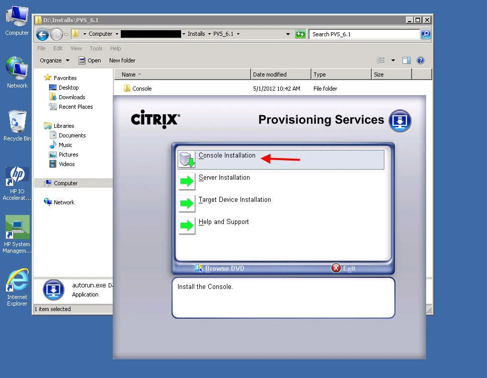Select Network in navigation pane
Screen dimensions: 487x378
click(x=64, y=202)
